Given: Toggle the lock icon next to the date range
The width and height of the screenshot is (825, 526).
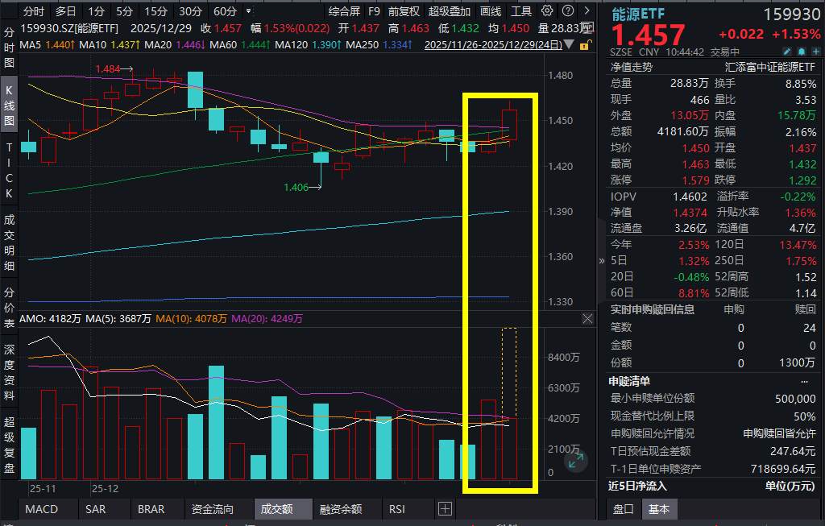Looking at the screenshot, I should (585, 44).
